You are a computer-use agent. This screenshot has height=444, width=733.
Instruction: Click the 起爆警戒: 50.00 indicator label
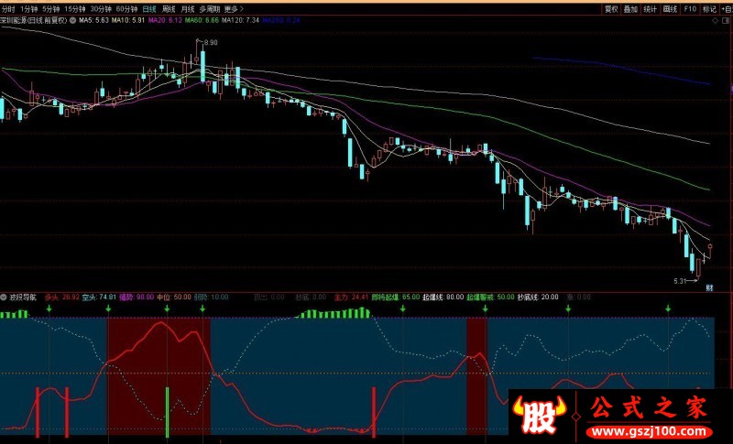[x=490, y=297]
